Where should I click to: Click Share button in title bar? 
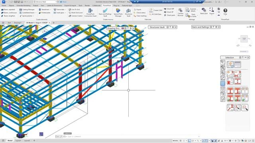tap(63, 2)
